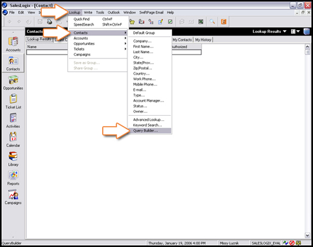This screenshot has height=247, width=313.
Task: Choose SpeedSearch from the Lookup menu
Action: tap(98, 24)
